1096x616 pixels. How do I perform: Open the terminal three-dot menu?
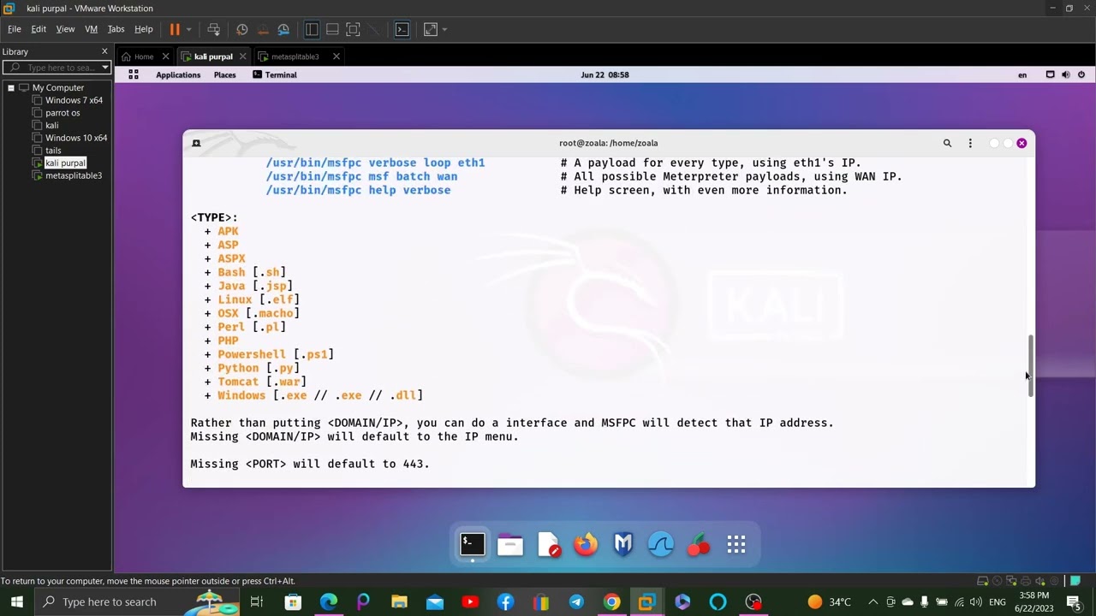pyautogui.click(x=970, y=143)
